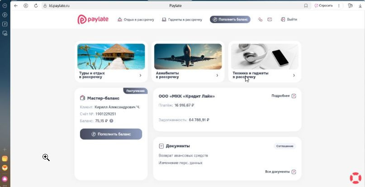The height and width of the screenshot is (187, 365).
Task: Click the bookmark icon in the address bar
Action: click(306, 5)
